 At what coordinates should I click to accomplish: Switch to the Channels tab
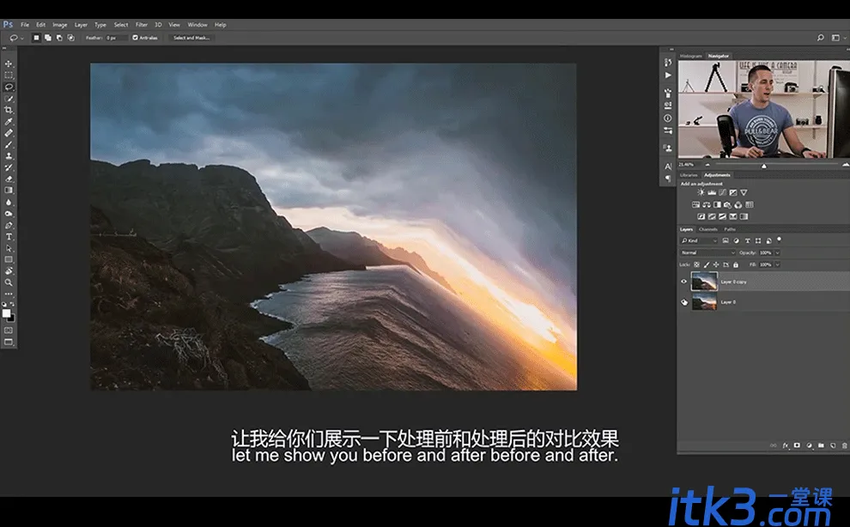708,229
